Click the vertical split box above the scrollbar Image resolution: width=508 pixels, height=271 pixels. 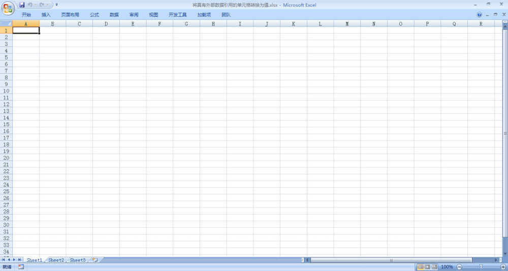[x=505, y=21]
